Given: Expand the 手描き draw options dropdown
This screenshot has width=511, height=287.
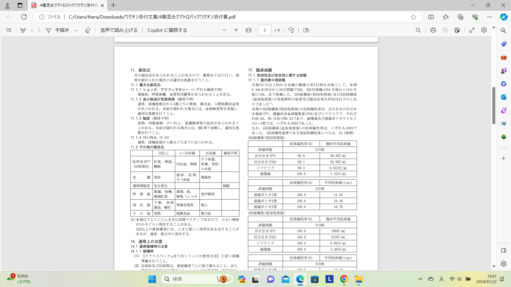Looking at the screenshot, I should click(x=76, y=30).
